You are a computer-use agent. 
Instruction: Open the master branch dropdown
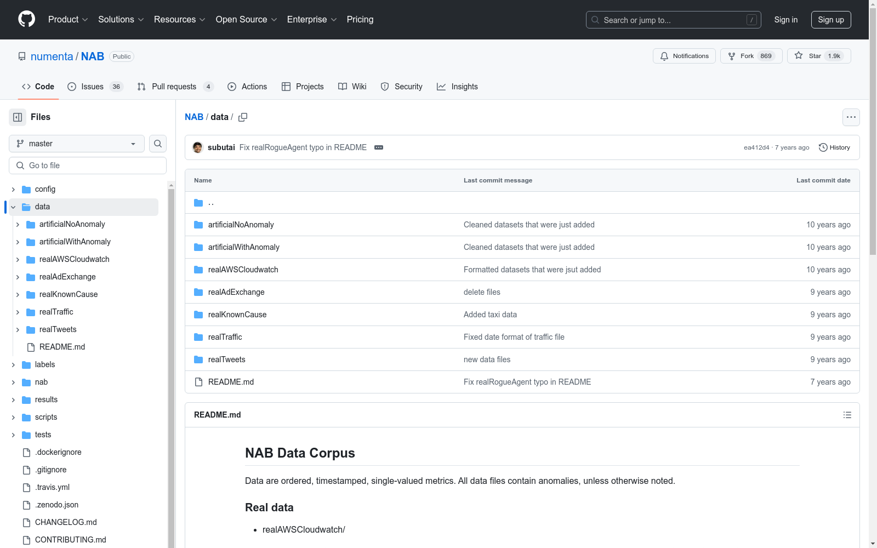(77, 144)
